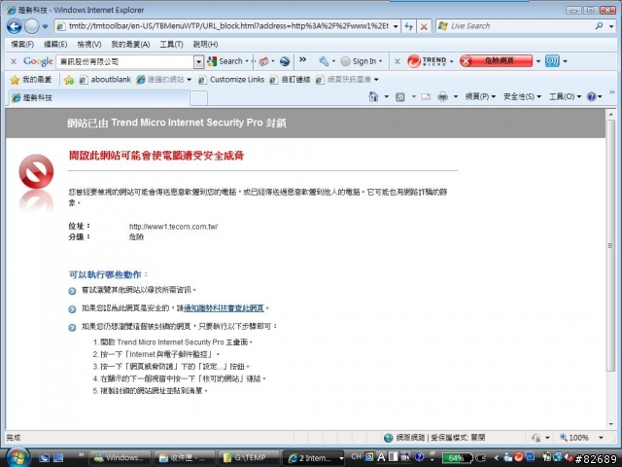Stop loading with the red X icon
This screenshot has width=622, height=467.
point(424,26)
